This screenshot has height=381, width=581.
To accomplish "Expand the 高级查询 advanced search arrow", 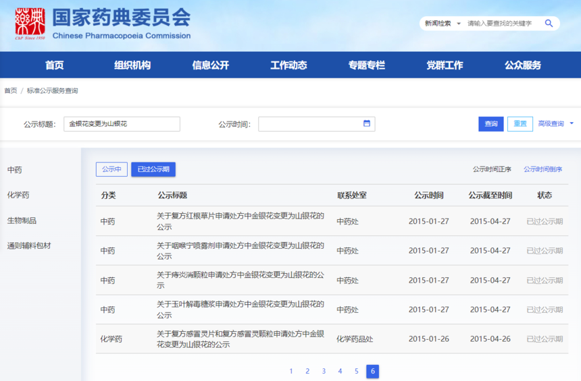I will [572, 123].
